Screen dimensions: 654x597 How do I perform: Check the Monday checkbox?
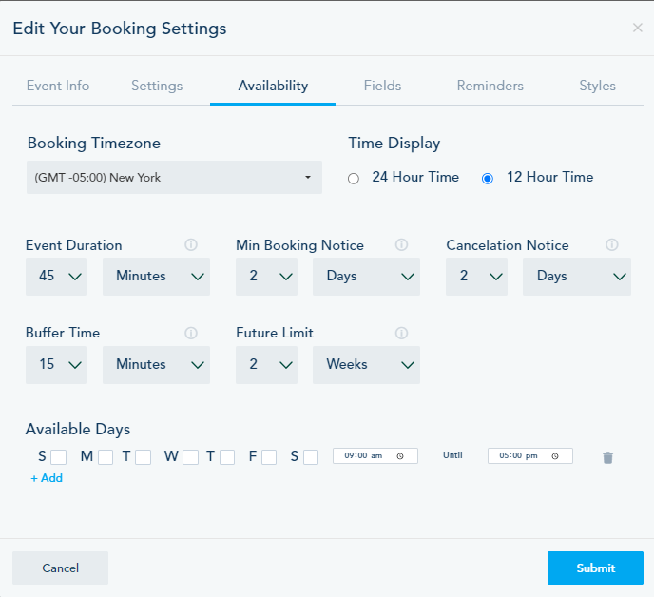coord(106,457)
